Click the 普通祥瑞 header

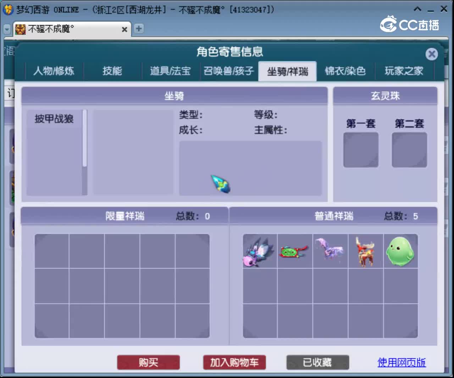(x=333, y=216)
